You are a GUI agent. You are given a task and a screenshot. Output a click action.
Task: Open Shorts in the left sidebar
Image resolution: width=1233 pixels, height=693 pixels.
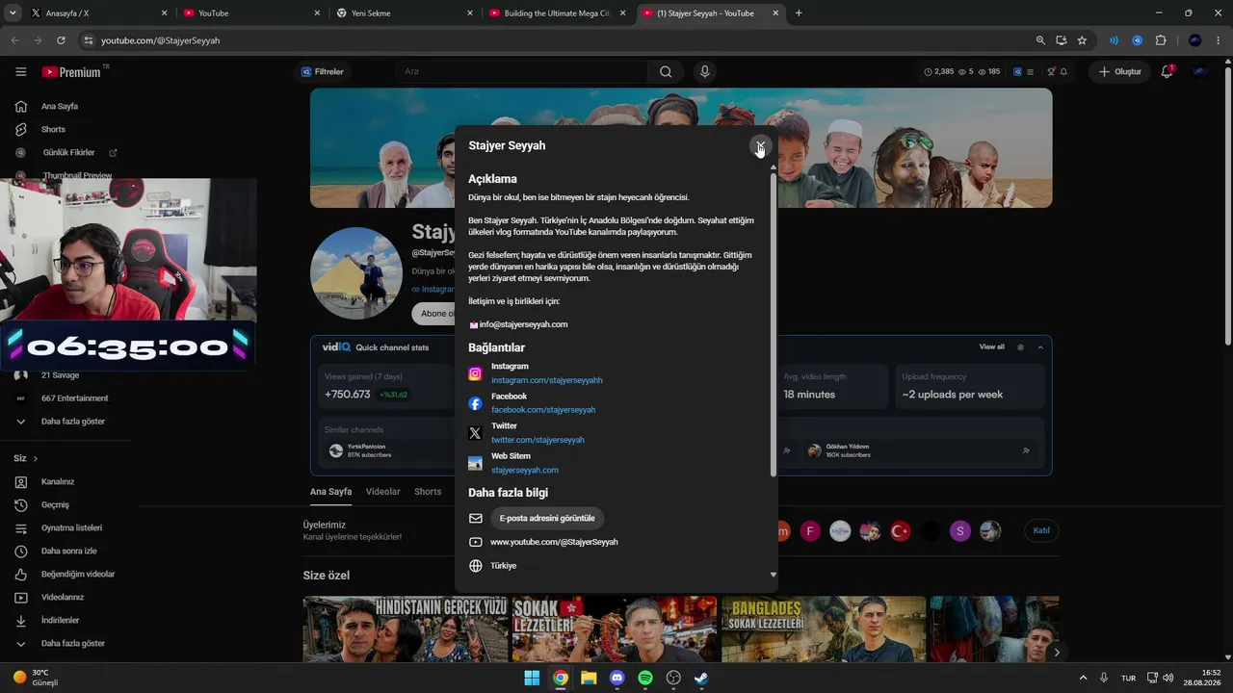[53, 129]
